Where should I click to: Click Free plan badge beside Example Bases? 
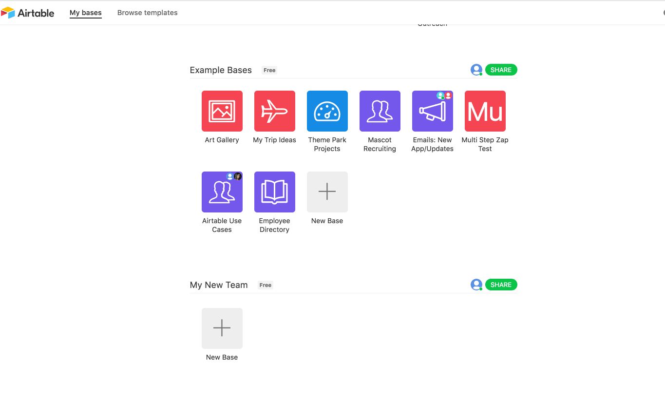click(269, 70)
